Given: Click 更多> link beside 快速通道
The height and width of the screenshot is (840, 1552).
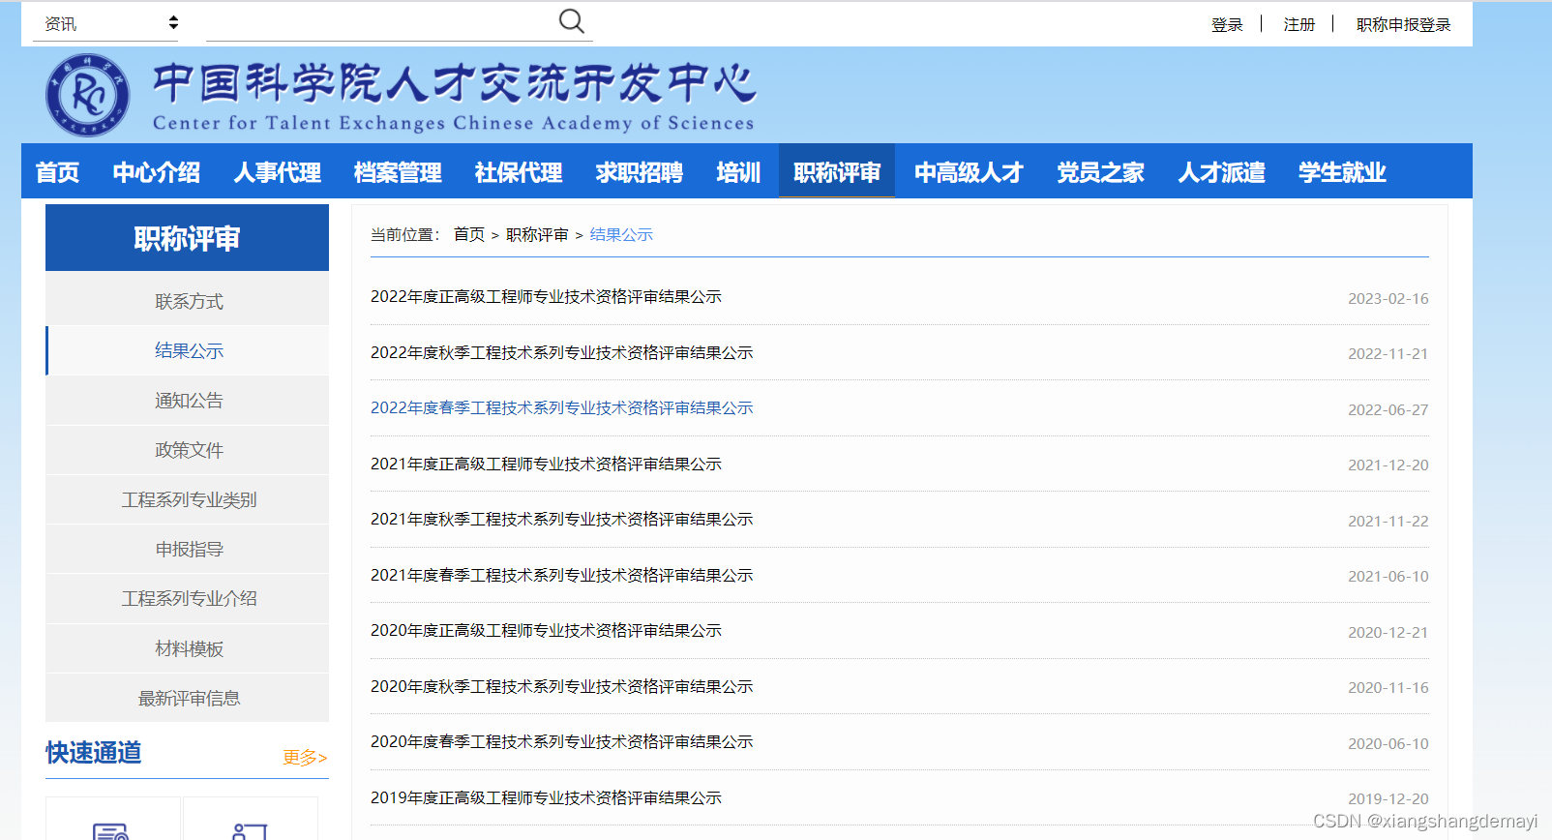Looking at the screenshot, I should coord(305,757).
